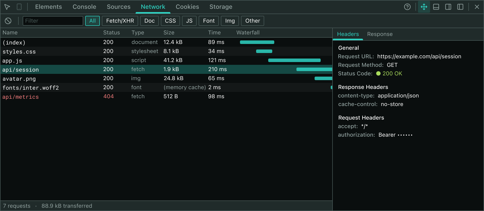Toggle the CSS filter
The width and height of the screenshot is (484, 211).
pyautogui.click(x=170, y=21)
